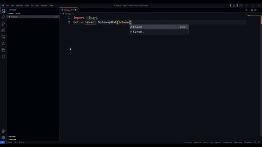Select main.py in the Explorer tree

pos(33,17)
